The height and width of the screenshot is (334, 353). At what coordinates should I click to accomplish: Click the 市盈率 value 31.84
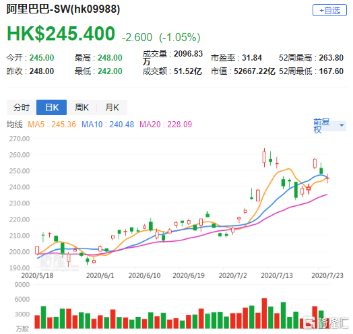click(x=252, y=58)
